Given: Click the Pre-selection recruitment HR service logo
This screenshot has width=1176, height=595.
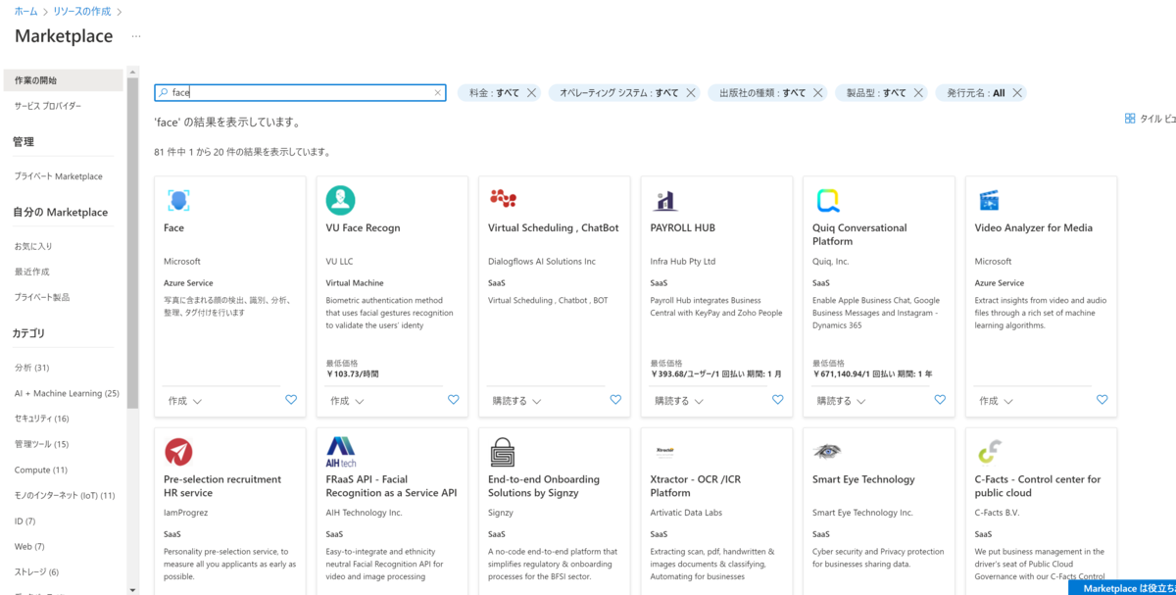Looking at the screenshot, I should (x=178, y=452).
